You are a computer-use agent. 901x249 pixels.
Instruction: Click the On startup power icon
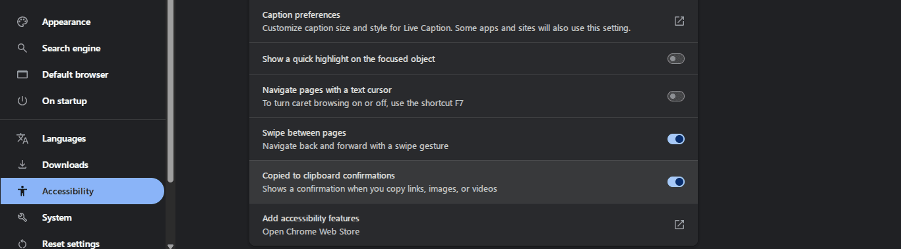click(x=22, y=101)
